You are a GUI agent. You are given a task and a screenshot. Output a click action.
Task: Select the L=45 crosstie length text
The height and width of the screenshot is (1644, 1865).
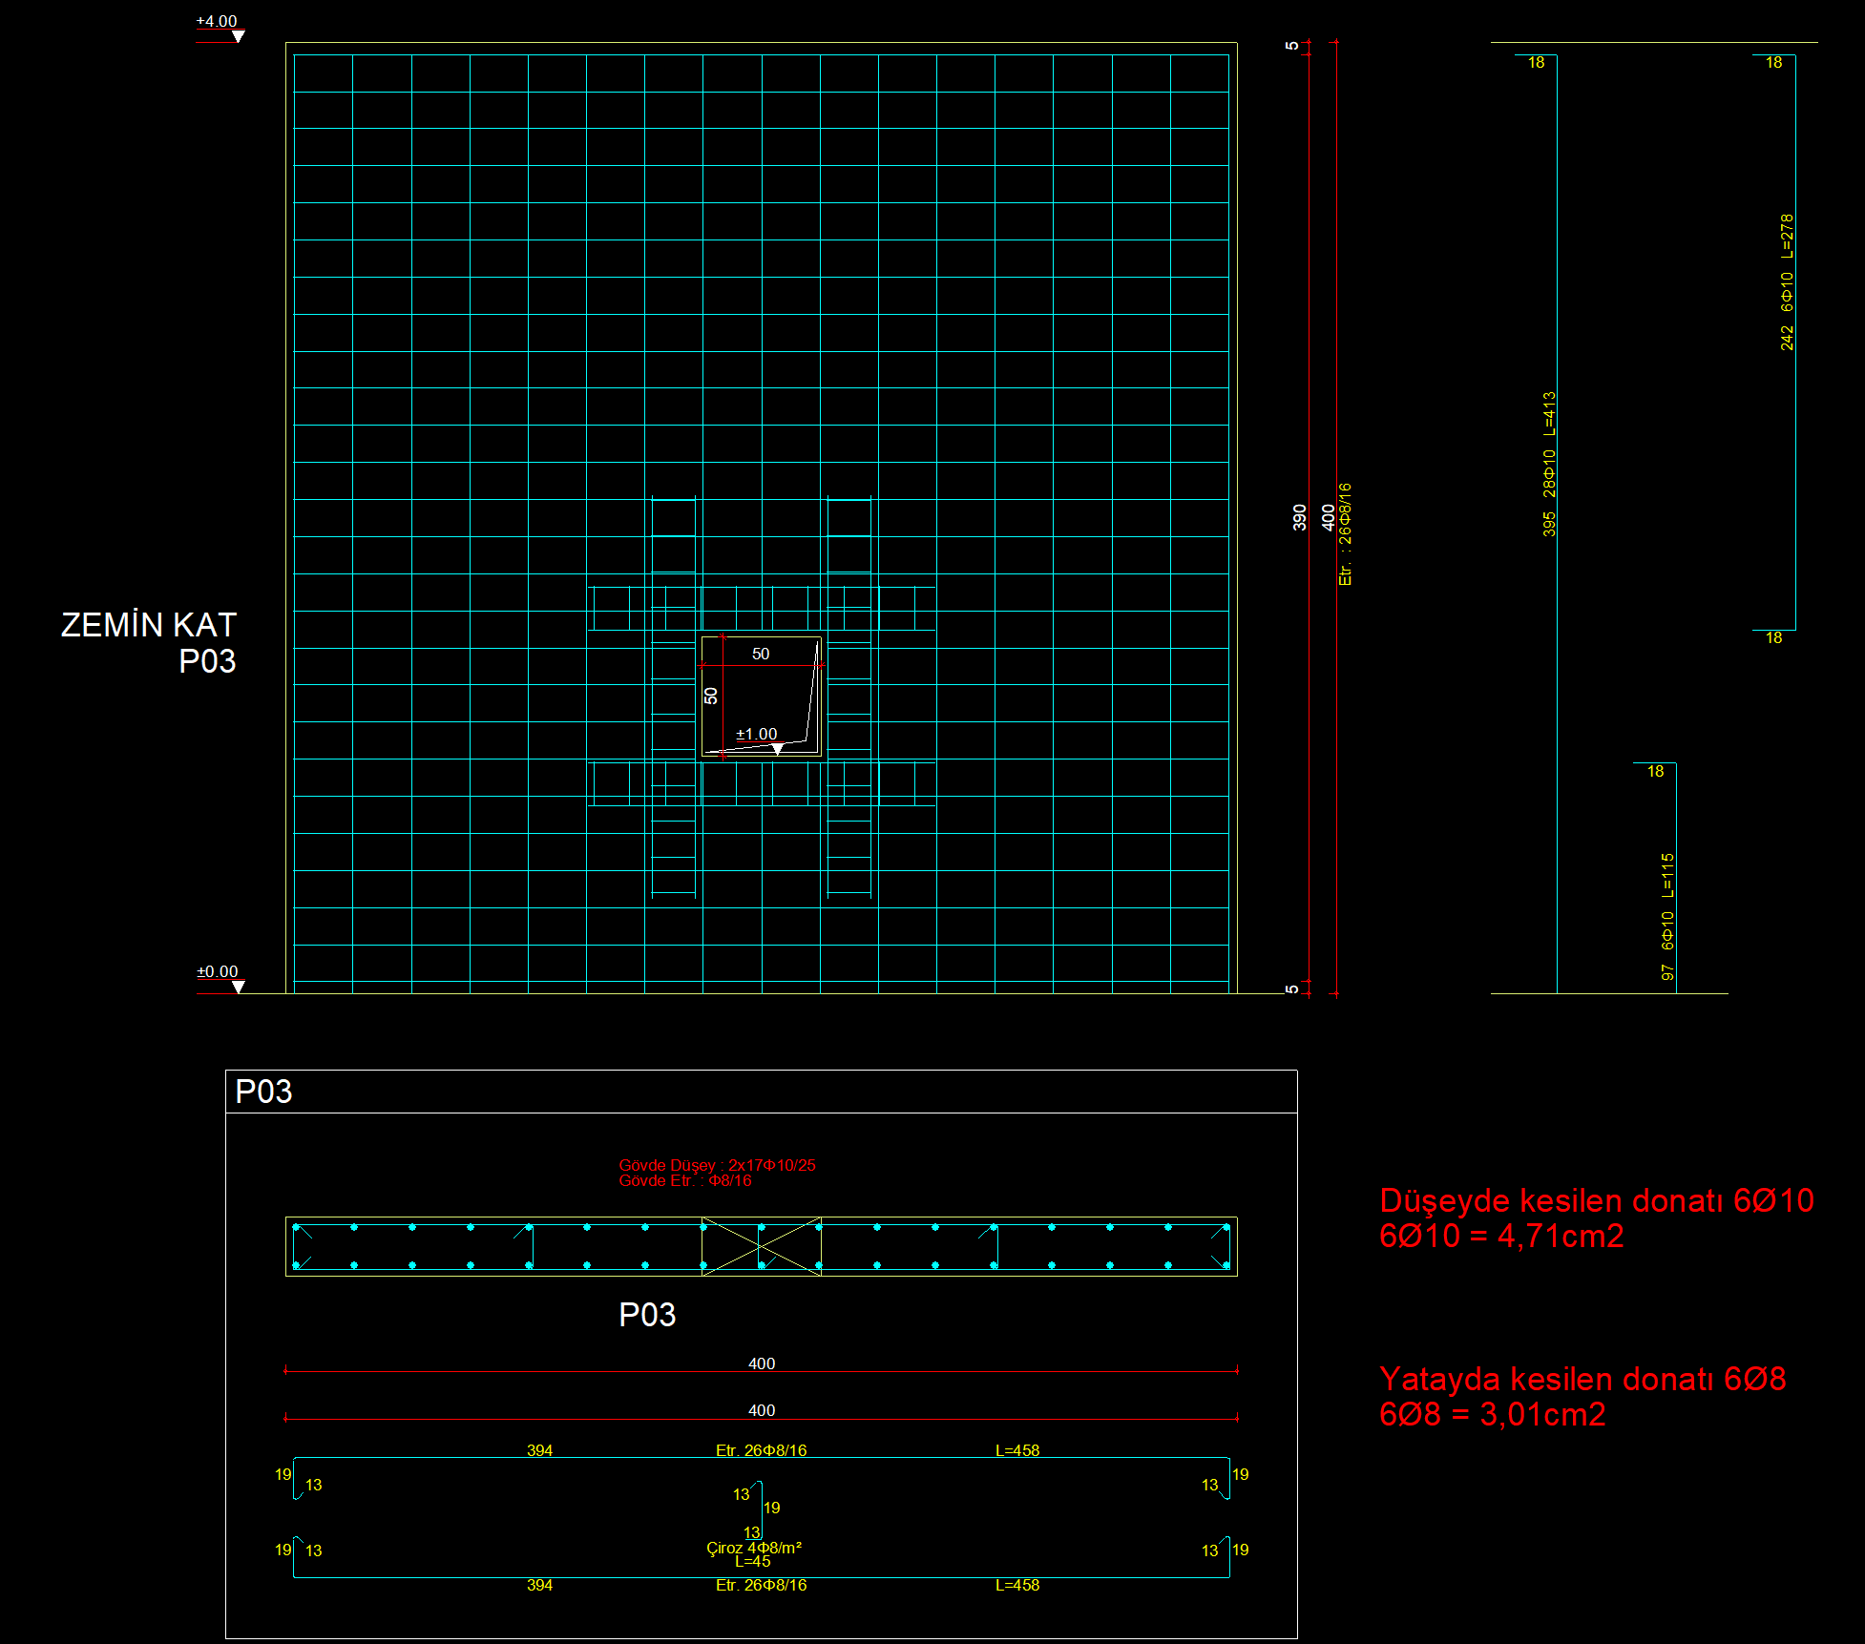[x=753, y=1561]
